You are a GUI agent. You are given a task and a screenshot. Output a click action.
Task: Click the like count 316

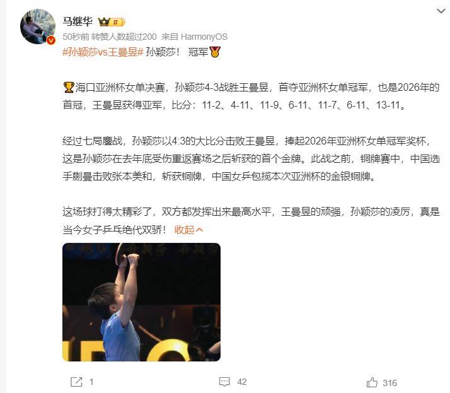coord(389,383)
